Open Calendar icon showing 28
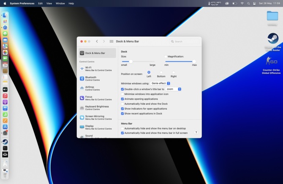Image resolution: width=283 pixels, height=184 pixels. coord(5,65)
